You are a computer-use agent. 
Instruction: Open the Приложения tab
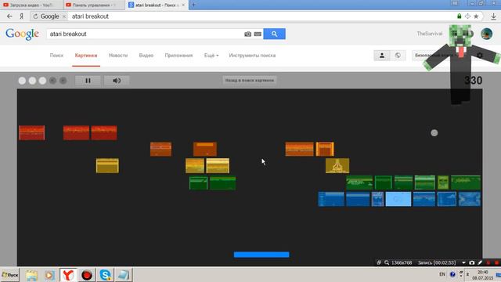tap(178, 56)
